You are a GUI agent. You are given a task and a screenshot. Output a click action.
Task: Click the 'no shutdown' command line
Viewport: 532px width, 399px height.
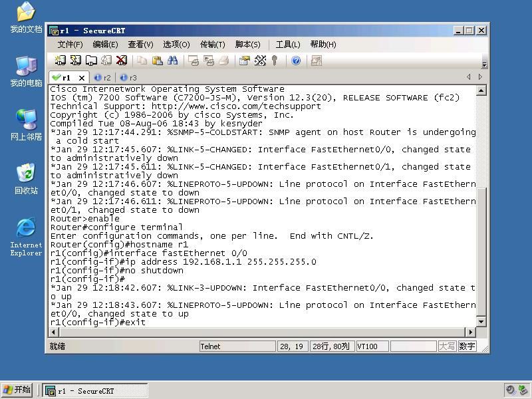117,271
